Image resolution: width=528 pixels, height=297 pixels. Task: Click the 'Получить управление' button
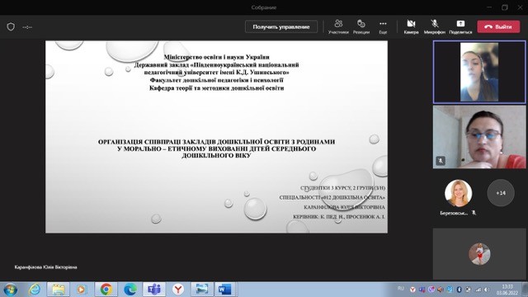coord(281,27)
